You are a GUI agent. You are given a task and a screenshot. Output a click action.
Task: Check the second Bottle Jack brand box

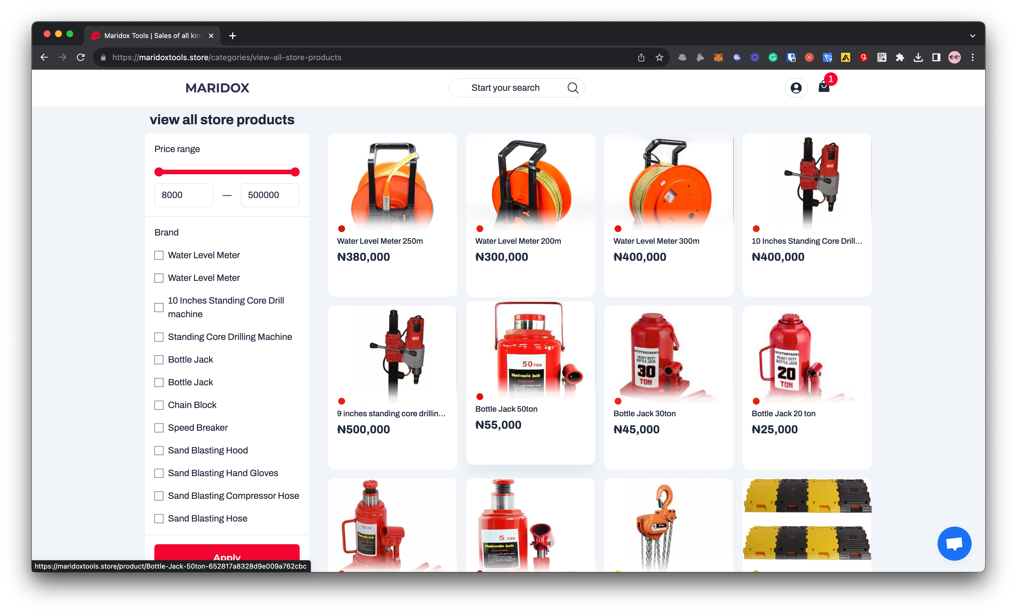coord(159,382)
